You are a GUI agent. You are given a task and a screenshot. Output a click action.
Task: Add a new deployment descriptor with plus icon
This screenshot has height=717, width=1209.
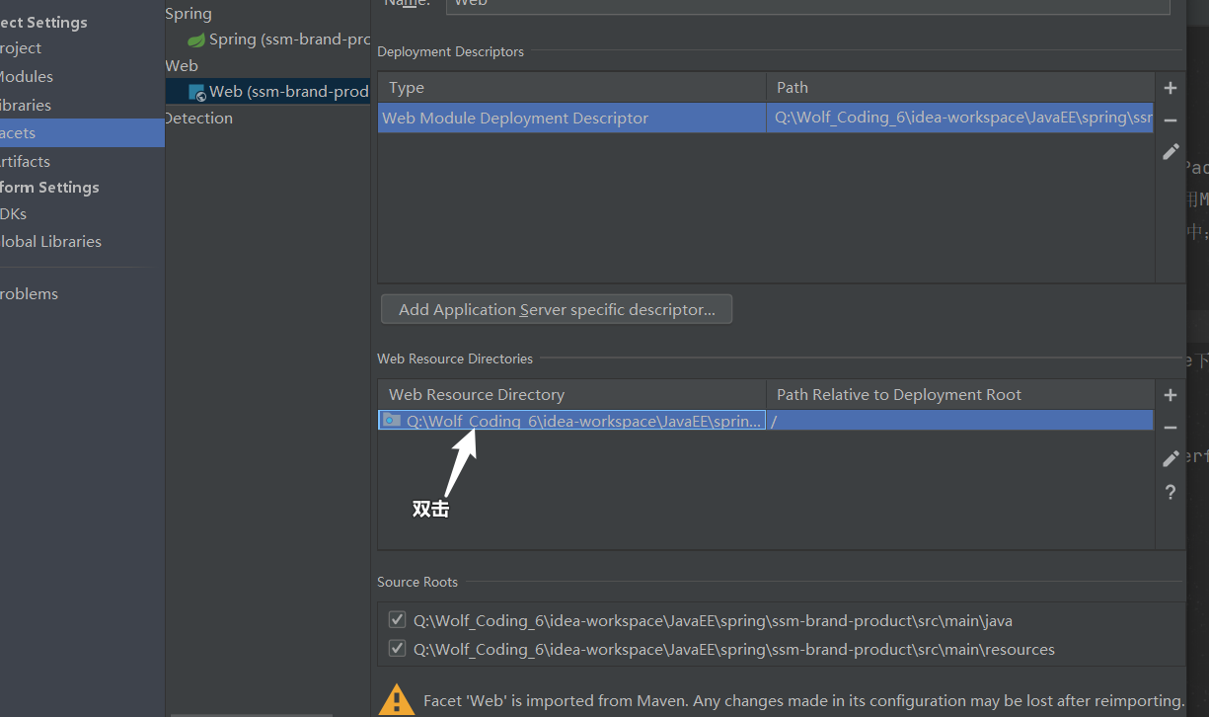click(x=1171, y=88)
